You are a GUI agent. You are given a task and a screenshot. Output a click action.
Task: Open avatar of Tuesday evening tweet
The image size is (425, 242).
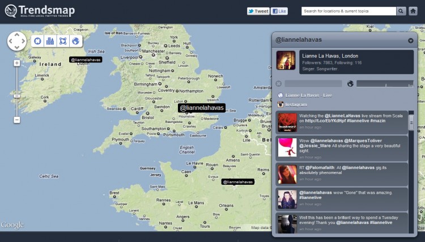tap(287, 224)
